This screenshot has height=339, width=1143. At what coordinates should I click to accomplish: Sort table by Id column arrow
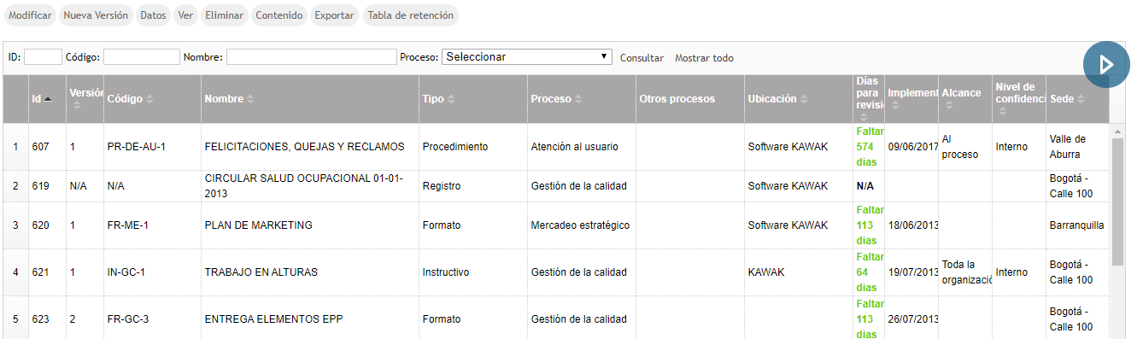(48, 99)
